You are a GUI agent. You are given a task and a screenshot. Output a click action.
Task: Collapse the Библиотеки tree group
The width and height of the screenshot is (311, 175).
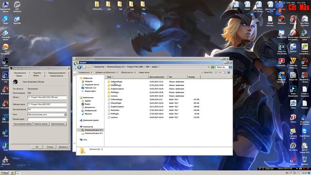[x=86, y=97]
